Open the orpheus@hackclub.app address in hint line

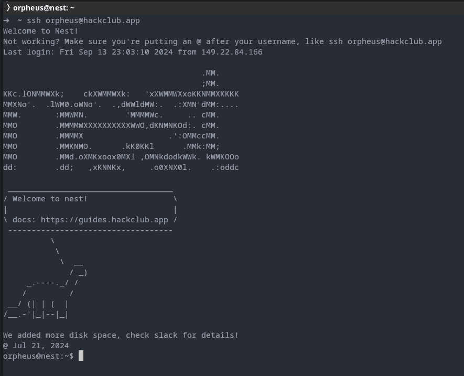point(394,41)
